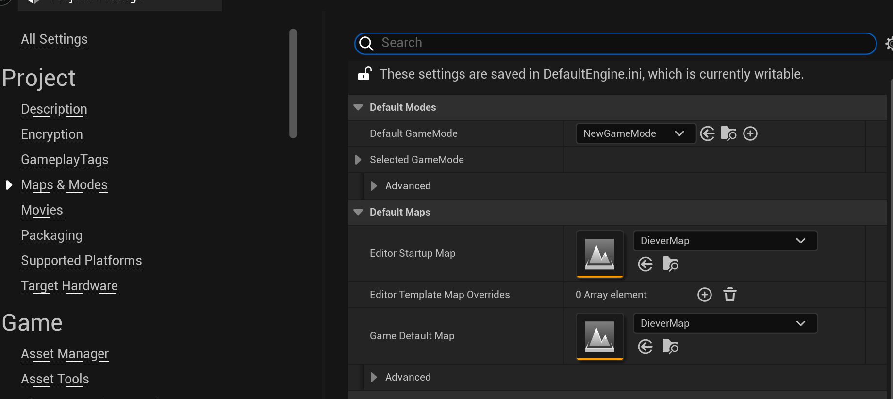Open settings gear beside search bar

pos(889,44)
